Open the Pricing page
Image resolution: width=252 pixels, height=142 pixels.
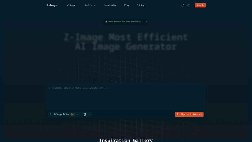point(140,5)
